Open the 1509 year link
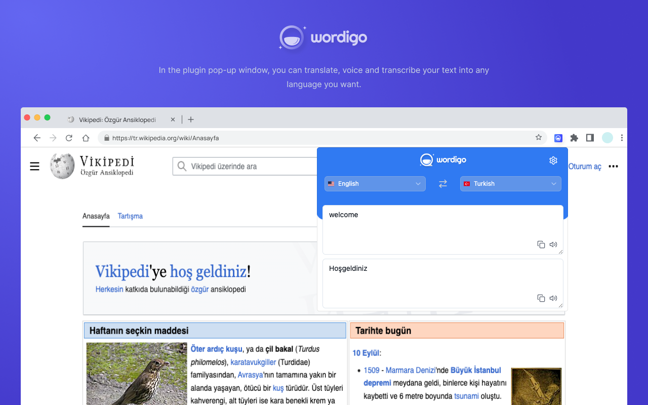Viewport: 648px width, 405px height. pyautogui.click(x=372, y=370)
